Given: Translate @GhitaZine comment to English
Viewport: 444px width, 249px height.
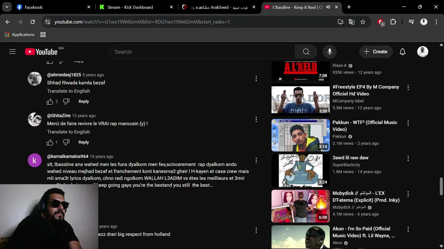Looking at the screenshot, I should pyautogui.click(x=68, y=132).
